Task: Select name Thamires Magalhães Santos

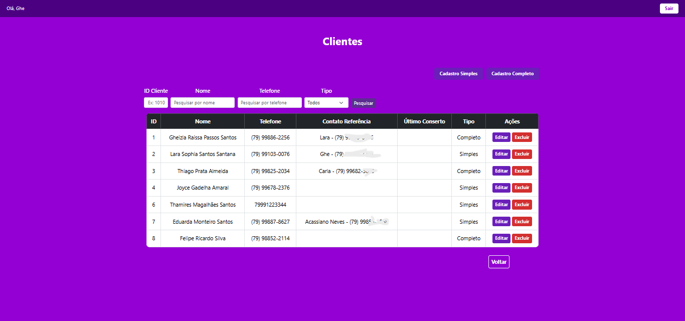Action: pos(203,205)
